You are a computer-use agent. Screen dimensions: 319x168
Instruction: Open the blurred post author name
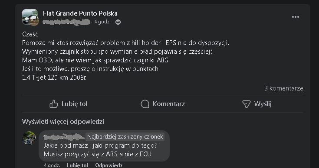pyautogui.click(x=66, y=22)
